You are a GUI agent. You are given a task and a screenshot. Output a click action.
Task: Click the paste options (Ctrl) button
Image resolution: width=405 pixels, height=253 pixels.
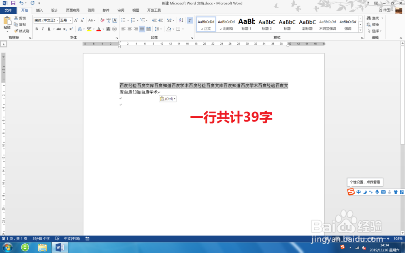(168, 99)
